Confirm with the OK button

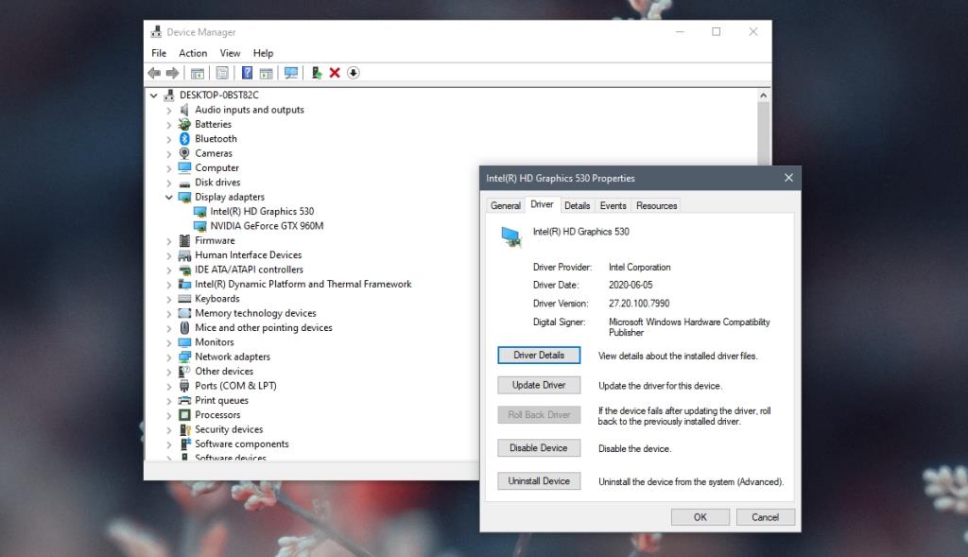pyautogui.click(x=700, y=516)
